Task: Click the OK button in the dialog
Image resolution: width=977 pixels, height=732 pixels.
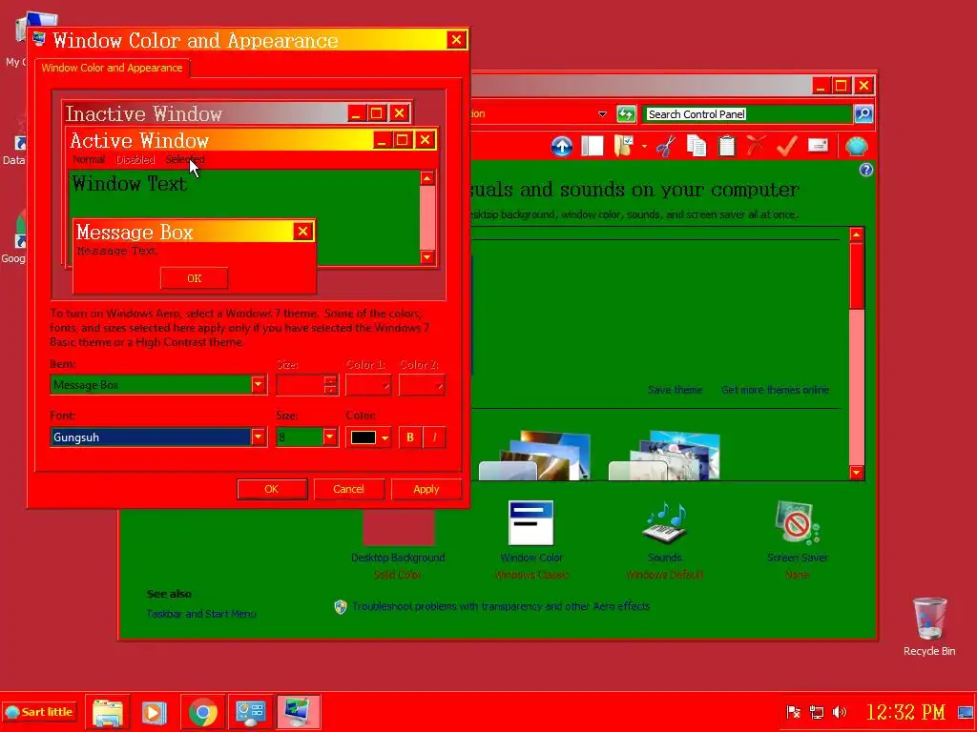Action: click(x=272, y=489)
